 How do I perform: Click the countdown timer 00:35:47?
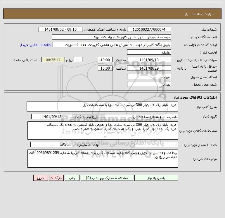coord(53,60)
